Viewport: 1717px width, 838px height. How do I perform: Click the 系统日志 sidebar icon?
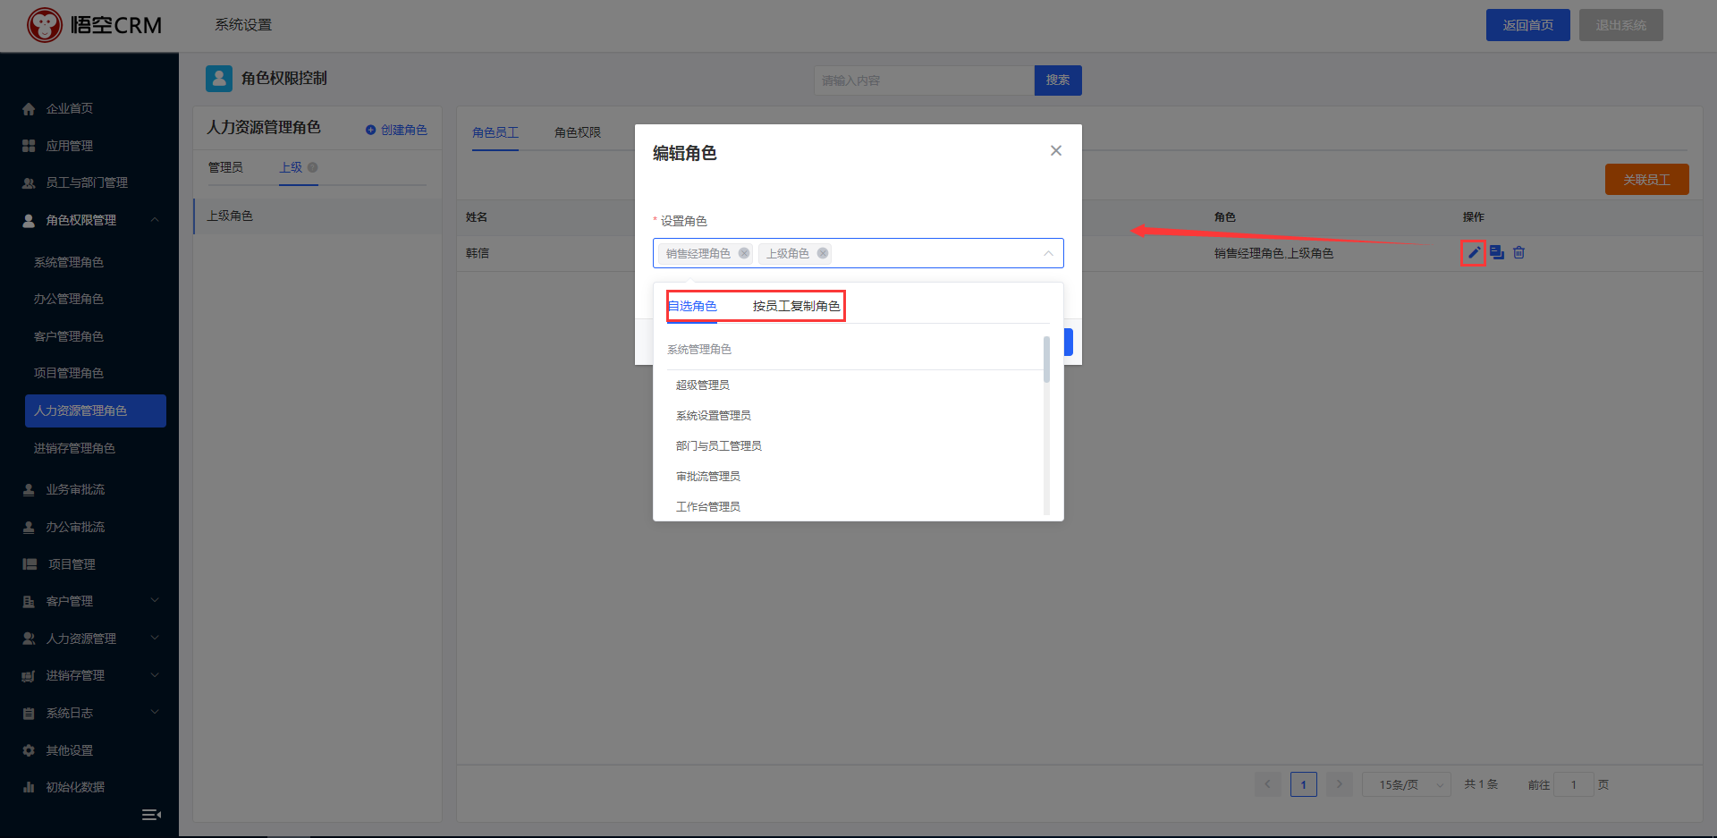point(29,714)
